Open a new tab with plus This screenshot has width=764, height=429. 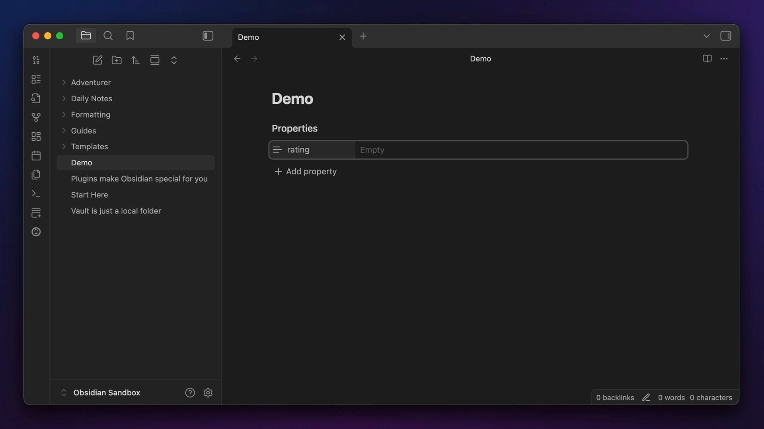tap(363, 36)
